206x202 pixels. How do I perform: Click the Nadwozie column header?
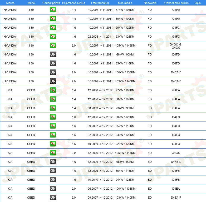[150, 3]
